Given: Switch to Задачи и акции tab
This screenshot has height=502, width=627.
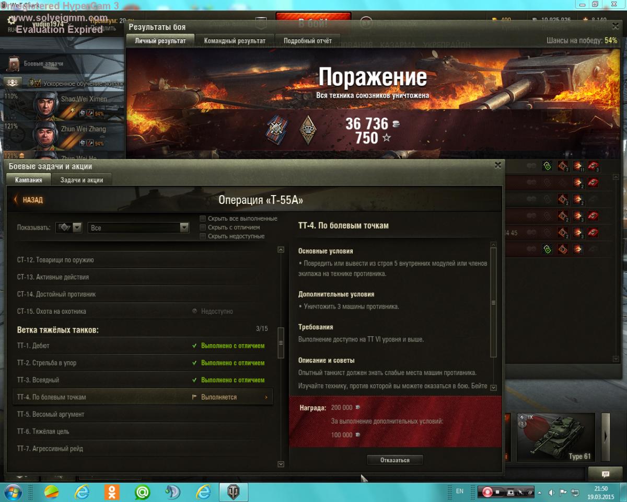Looking at the screenshot, I should 82,180.
